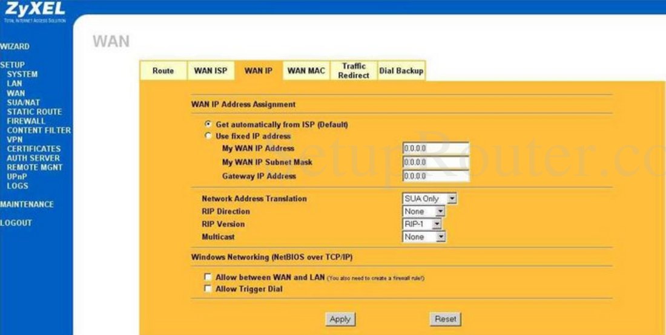The image size is (666, 335).
Task: Expand the RIP Direction dropdown
Action: [x=424, y=212]
